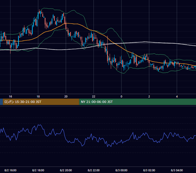Click the 18 hour label on upper axis
Image resolution: width=196 pixels, height=173 pixels.
tap(38, 97)
